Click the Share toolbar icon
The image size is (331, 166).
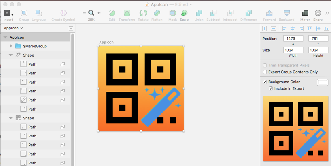pos(318,13)
